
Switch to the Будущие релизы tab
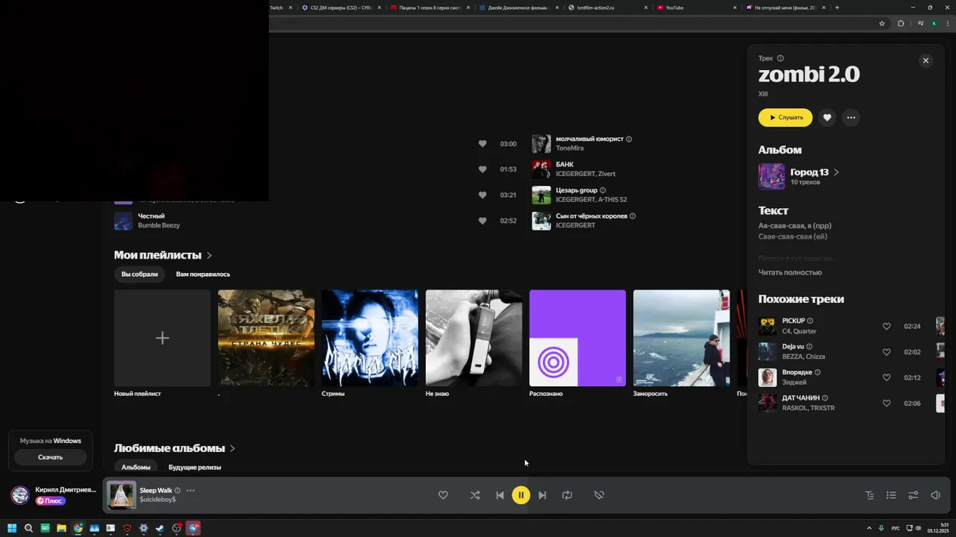(195, 467)
